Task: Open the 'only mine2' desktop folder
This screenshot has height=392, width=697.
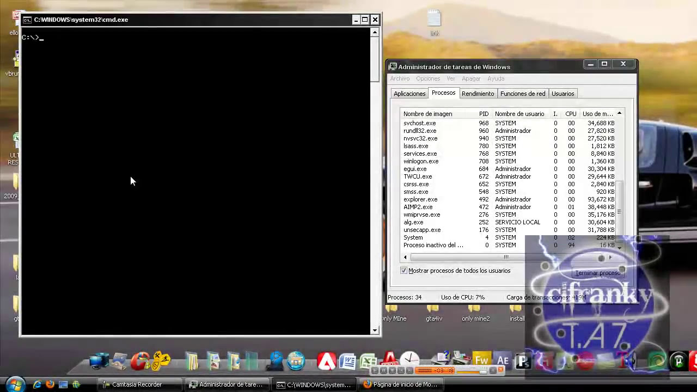Action: (475, 313)
